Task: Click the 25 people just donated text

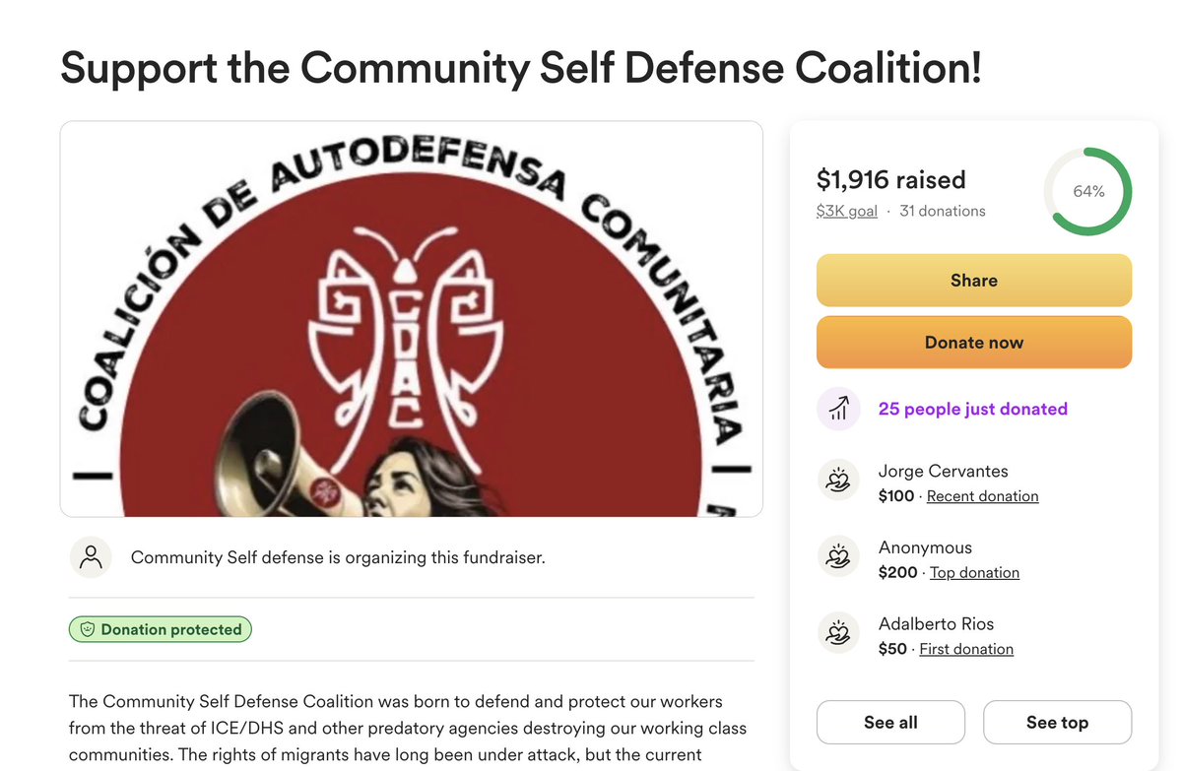Action: pos(972,409)
